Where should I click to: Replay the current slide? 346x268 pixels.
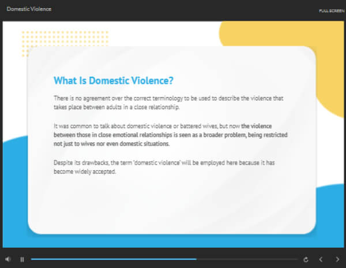[x=306, y=259]
